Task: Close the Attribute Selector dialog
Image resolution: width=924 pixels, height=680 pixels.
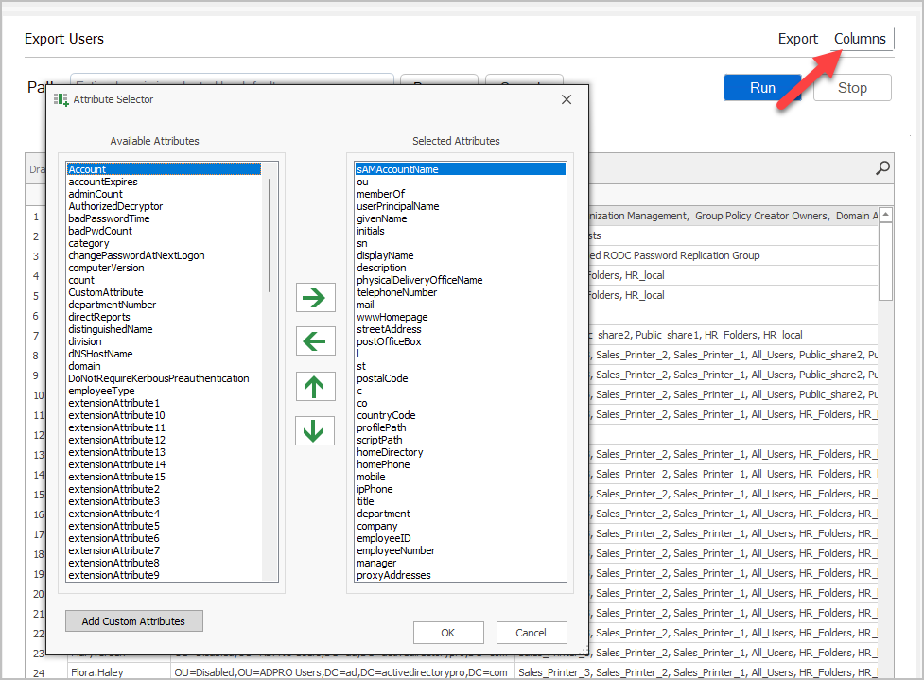Action: (x=567, y=99)
